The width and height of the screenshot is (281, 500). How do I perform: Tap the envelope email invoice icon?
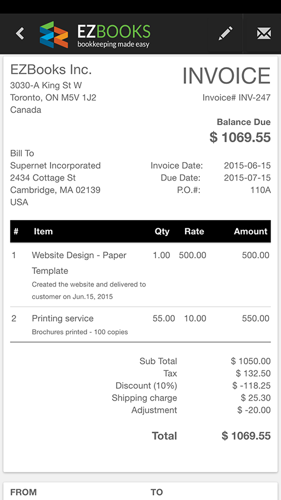coord(264,33)
